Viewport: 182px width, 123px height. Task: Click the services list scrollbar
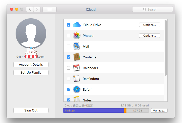point(166,48)
